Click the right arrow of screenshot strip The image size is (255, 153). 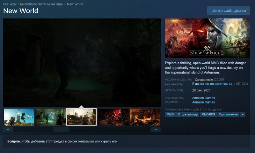click(156, 130)
